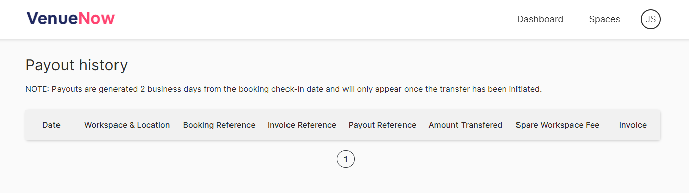Select the Spare Workspace Fee column header
The height and width of the screenshot is (193, 689).
coord(557,125)
